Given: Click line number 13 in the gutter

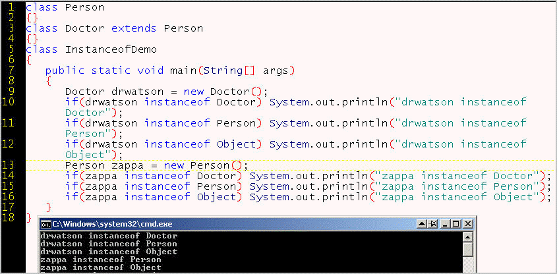Looking at the screenshot, I should [9, 165].
